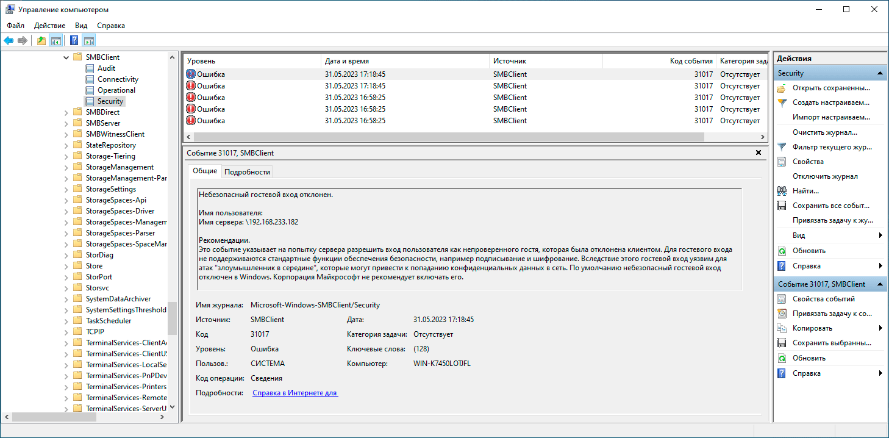
Task: Click Очистить журнал action
Action: coord(824,132)
